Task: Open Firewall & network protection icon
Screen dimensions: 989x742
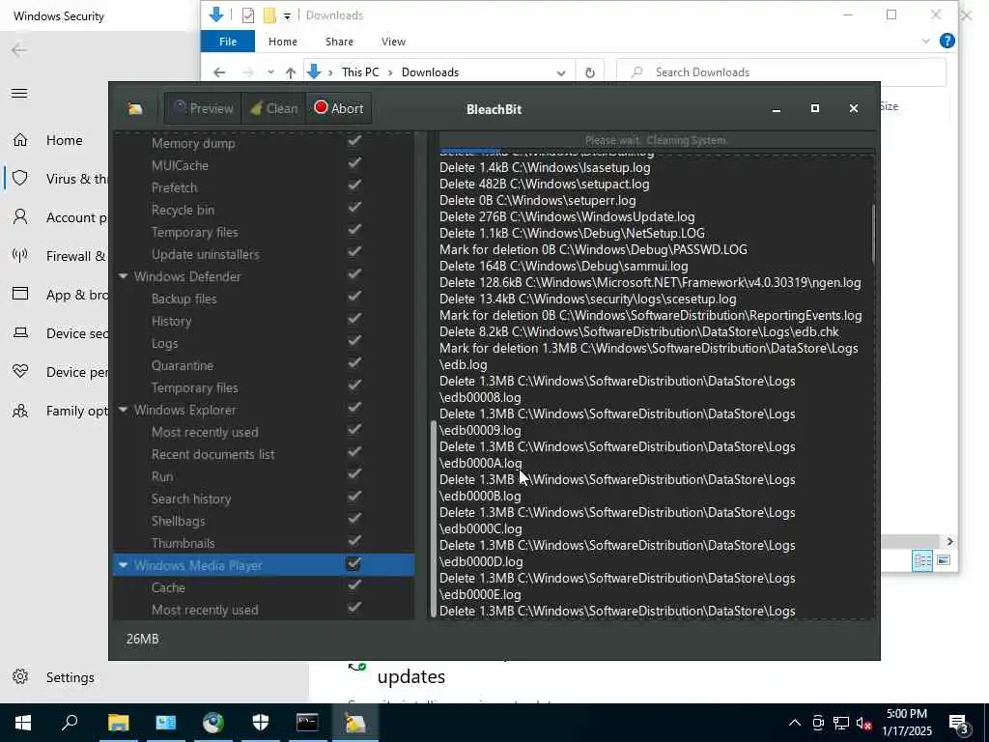Action: coord(20,255)
